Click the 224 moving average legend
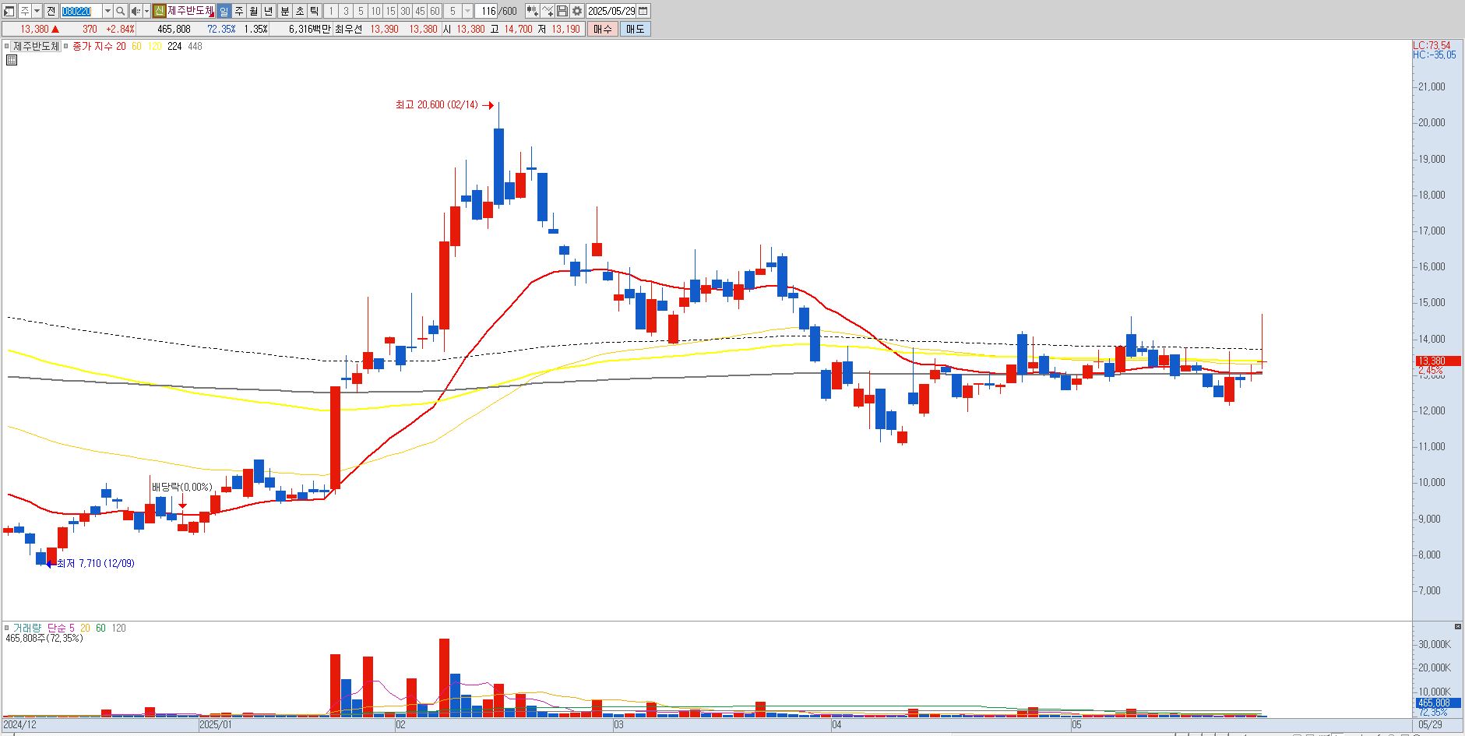This screenshot has height=736, width=1465. click(174, 46)
